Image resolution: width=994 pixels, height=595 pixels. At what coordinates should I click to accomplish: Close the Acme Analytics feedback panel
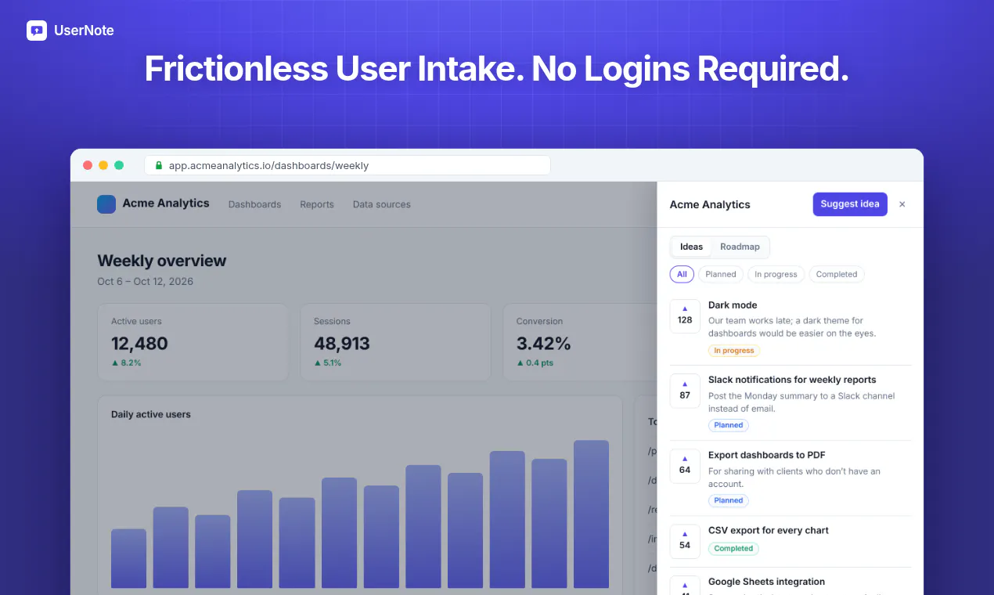[x=902, y=204]
